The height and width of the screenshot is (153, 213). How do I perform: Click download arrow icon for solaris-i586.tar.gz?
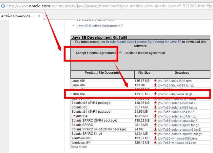coord(155,107)
